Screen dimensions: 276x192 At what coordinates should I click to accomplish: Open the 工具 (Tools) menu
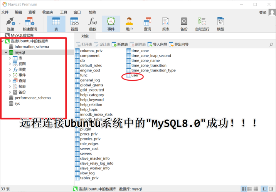(x=64, y=12)
